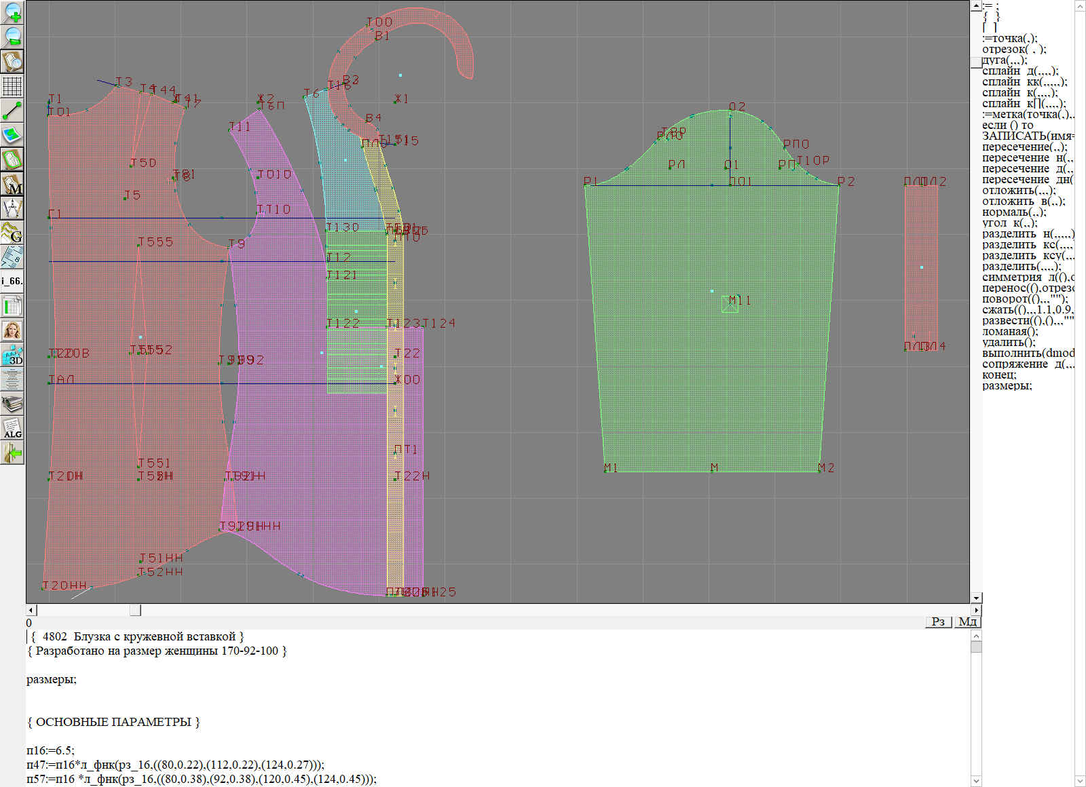Click the woman portrait icon
Screen dimensions: 1086x787
click(x=12, y=330)
